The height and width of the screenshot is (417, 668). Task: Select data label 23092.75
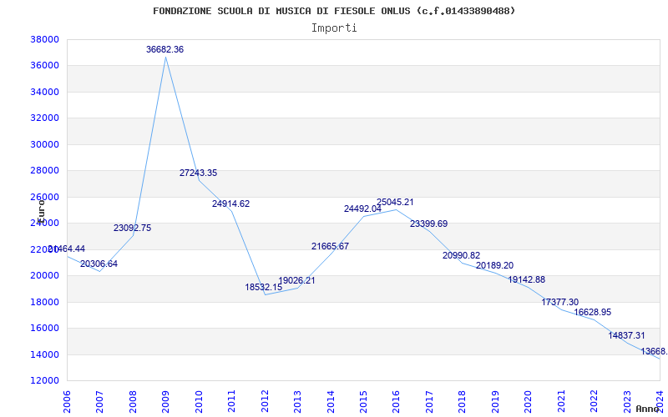(x=132, y=228)
